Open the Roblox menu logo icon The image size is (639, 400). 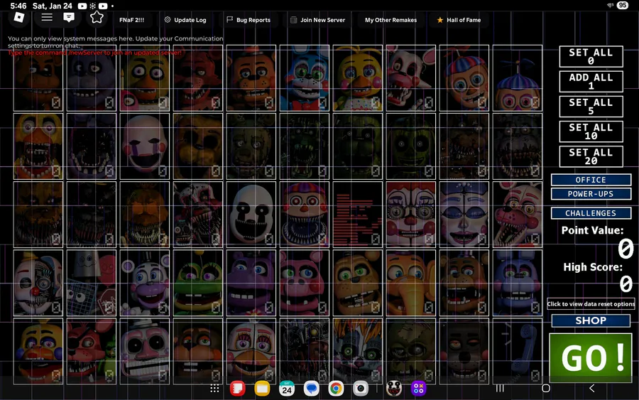tap(19, 17)
